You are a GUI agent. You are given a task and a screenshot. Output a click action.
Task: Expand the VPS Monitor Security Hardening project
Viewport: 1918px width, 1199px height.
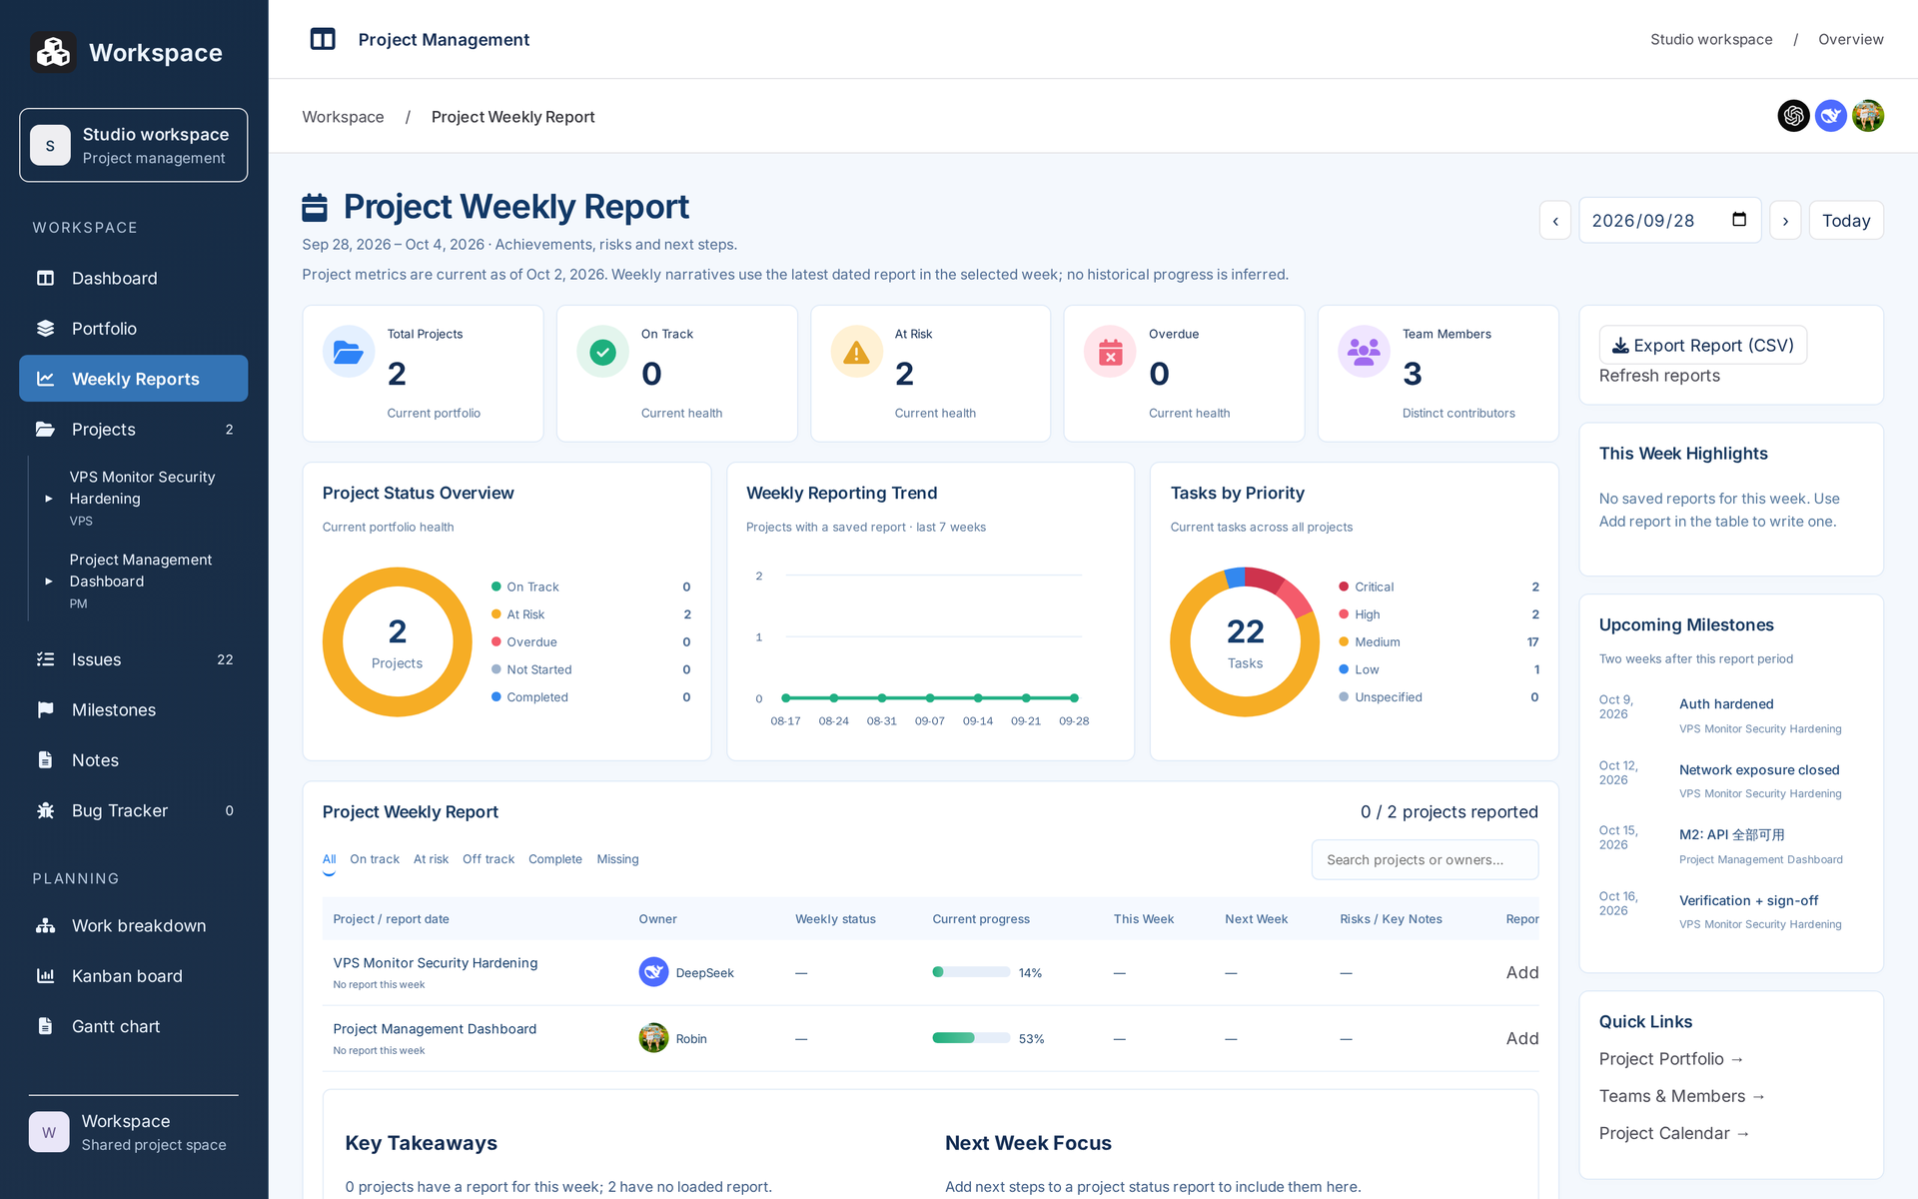(x=49, y=498)
